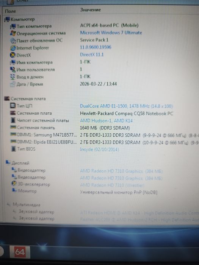
Task: Open the 11.0.9600.19596 version link
Action: pyautogui.click(x=96, y=47)
